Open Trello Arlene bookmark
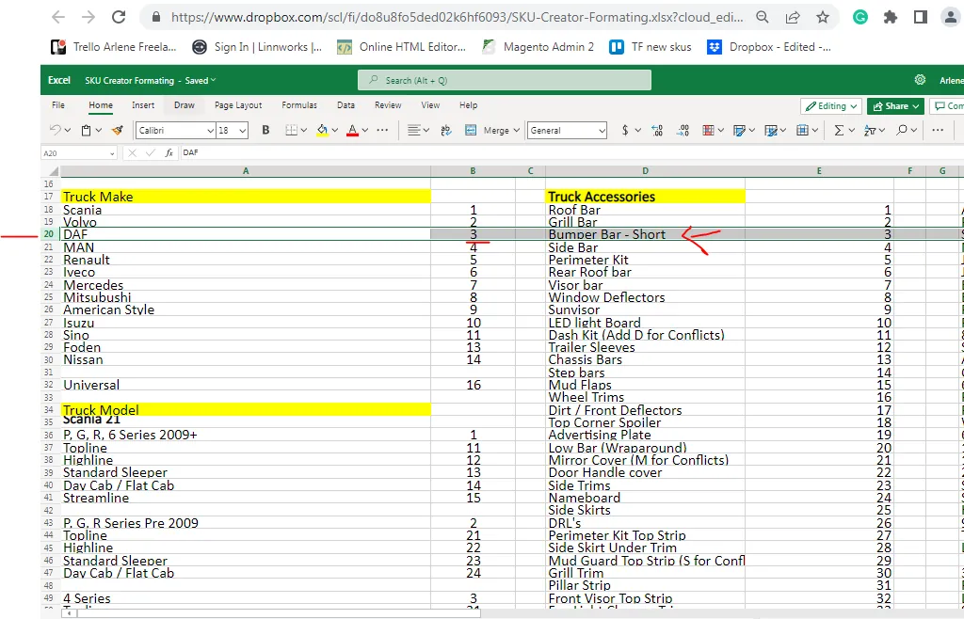 tap(114, 47)
